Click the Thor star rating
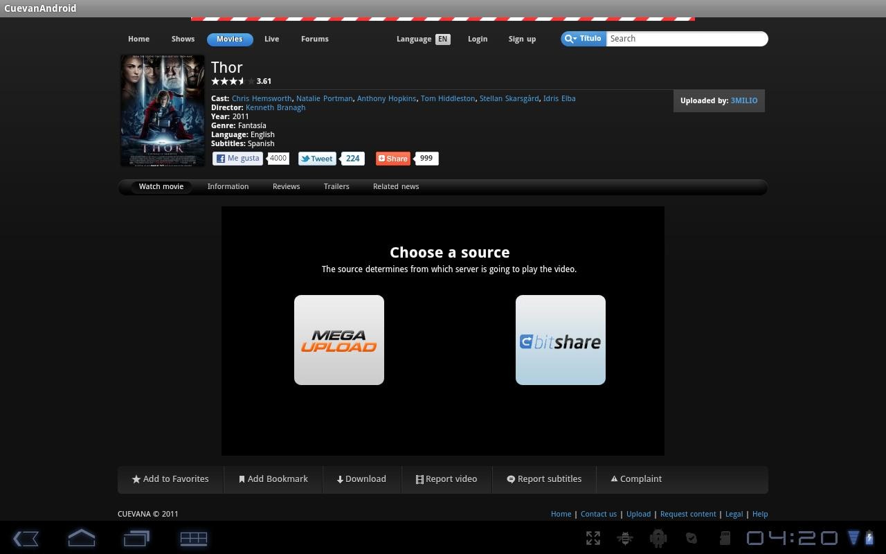 point(233,81)
